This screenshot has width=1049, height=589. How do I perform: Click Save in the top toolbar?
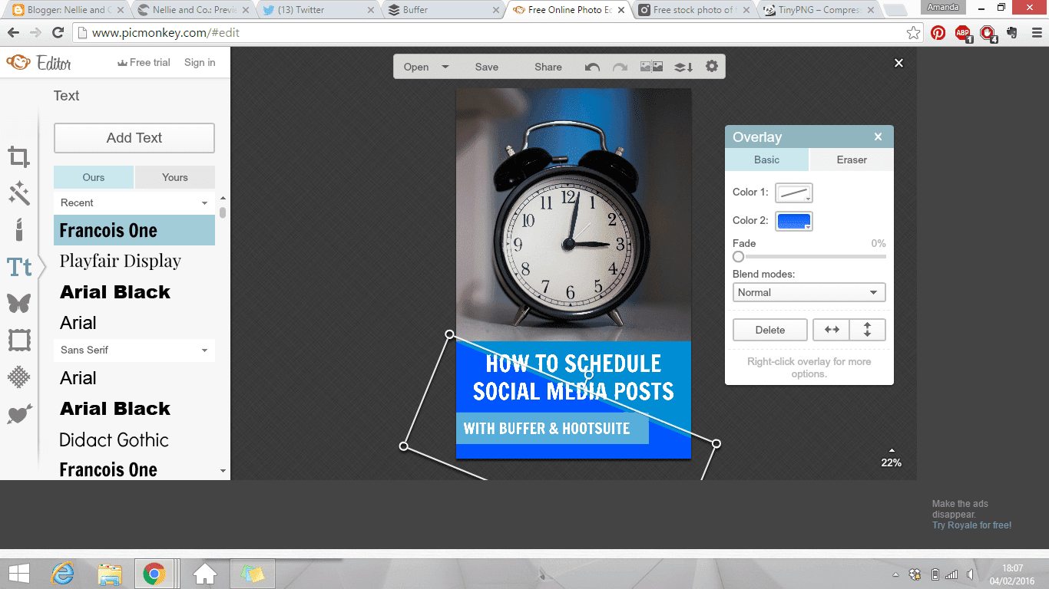point(487,67)
